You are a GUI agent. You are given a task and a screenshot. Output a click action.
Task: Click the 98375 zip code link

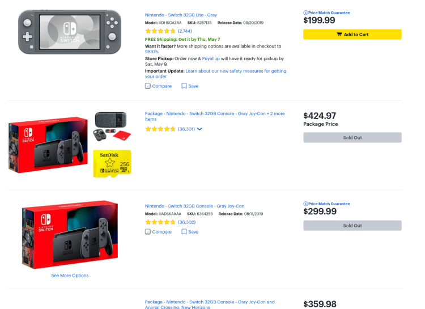[x=151, y=51]
